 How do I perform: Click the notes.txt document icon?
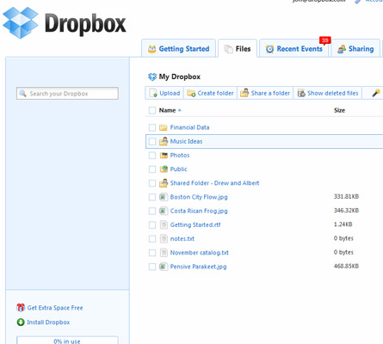point(164,238)
